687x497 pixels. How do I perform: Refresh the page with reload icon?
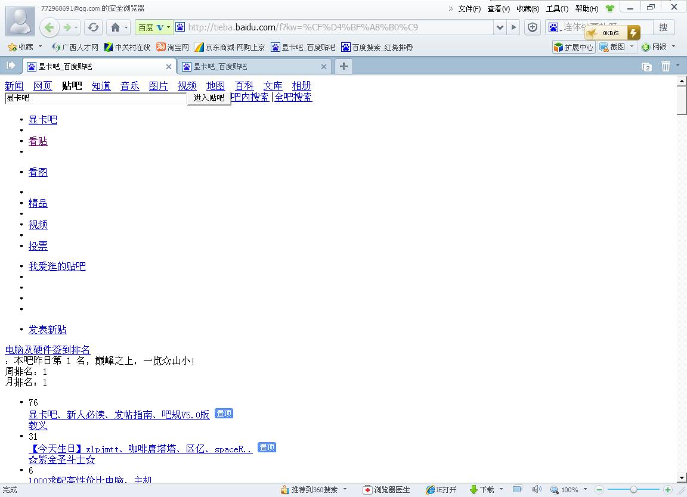93,27
